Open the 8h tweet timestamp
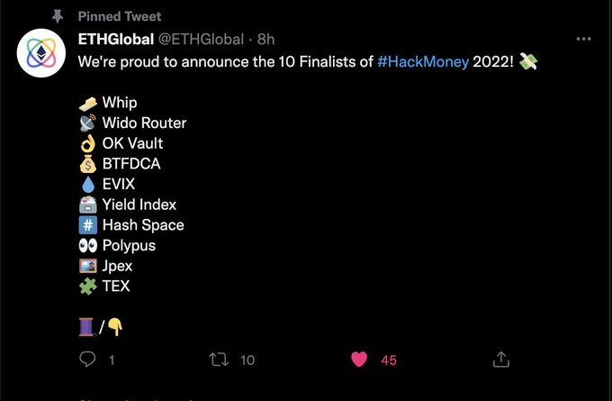The height and width of the screenshot is (401, 612). pyautogui.click(x=265, y=39)
